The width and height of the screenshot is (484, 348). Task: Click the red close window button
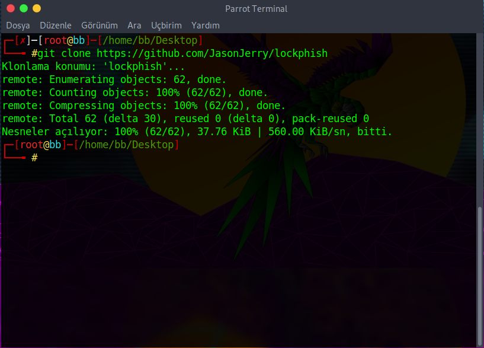tap(11, 8)
